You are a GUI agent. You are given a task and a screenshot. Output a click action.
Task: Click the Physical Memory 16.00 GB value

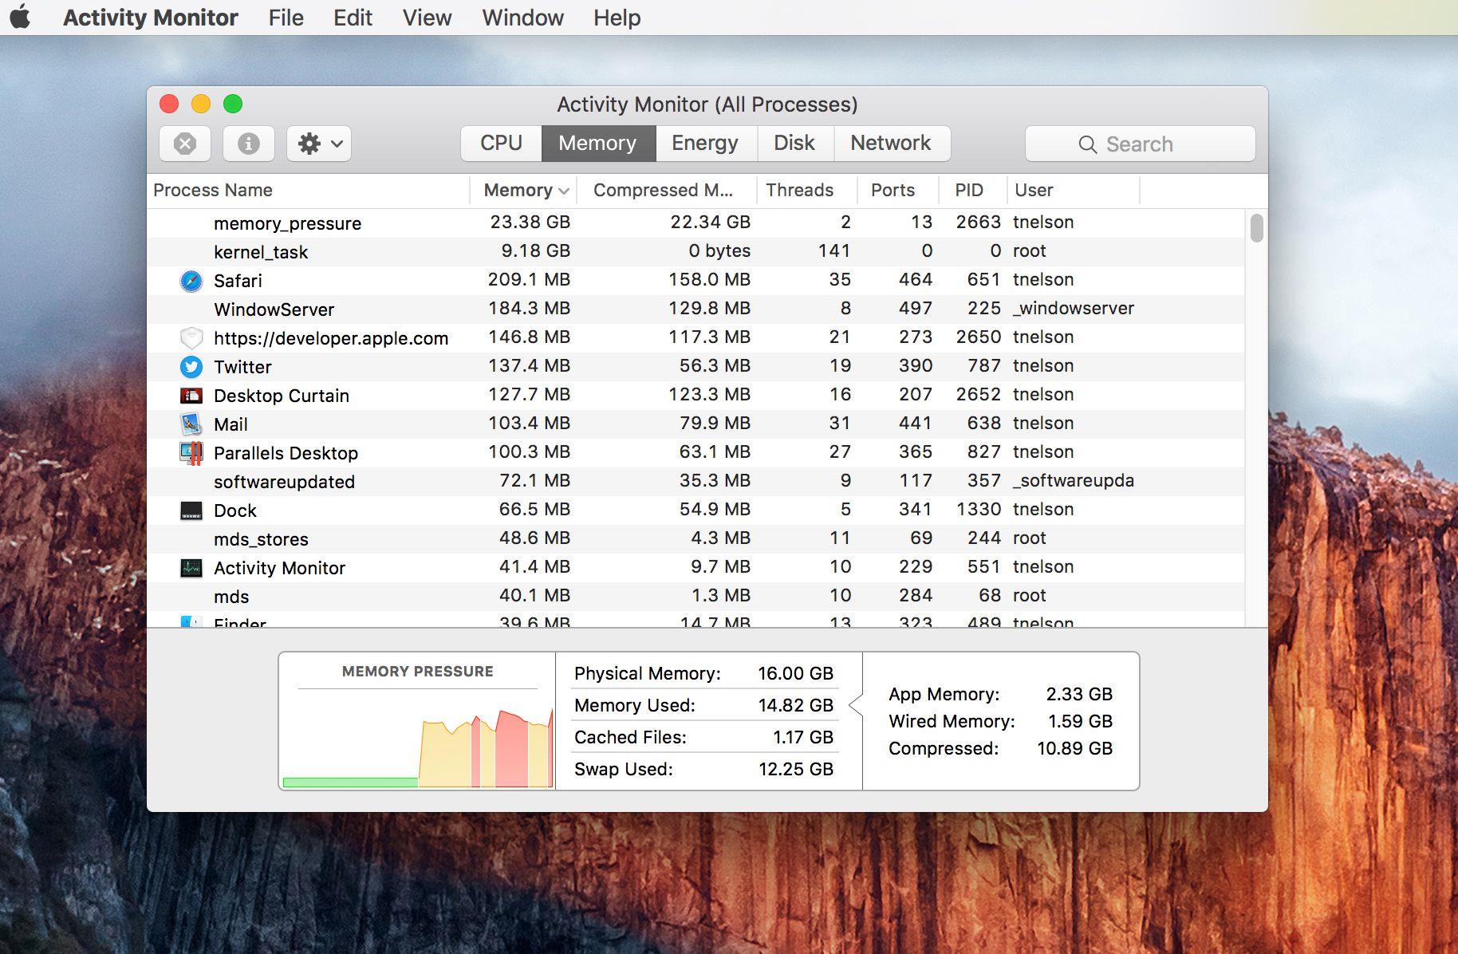point(795,673)
